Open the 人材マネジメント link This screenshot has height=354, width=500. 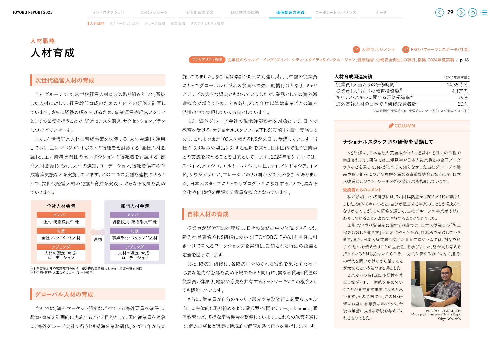pos(378,49)
